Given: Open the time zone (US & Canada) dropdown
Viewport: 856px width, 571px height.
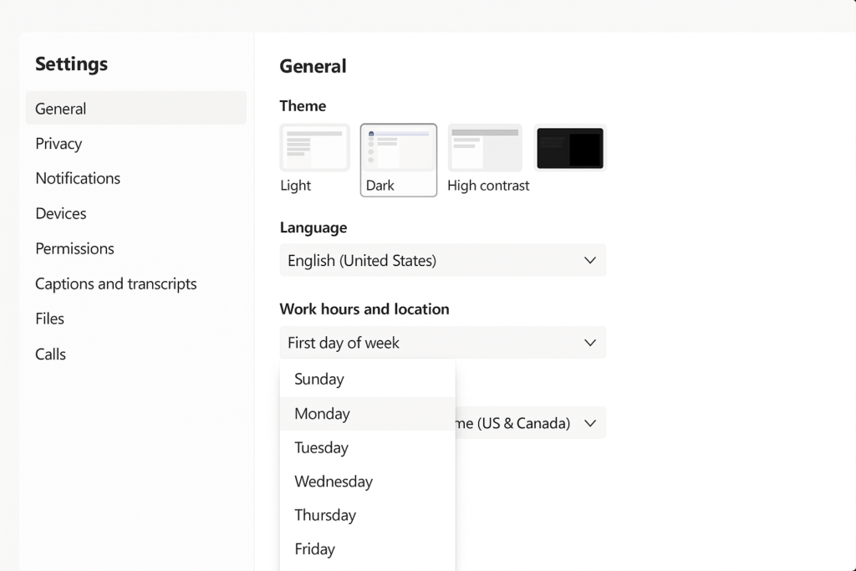Looking at the screenshot, I should (531, 423).
